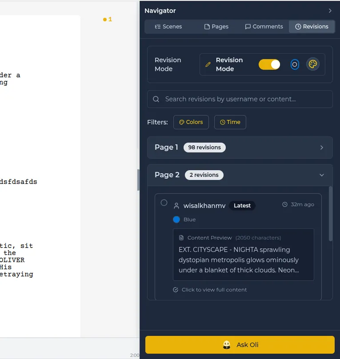Click the document vertical scrollbar handle

click(138, 180)
